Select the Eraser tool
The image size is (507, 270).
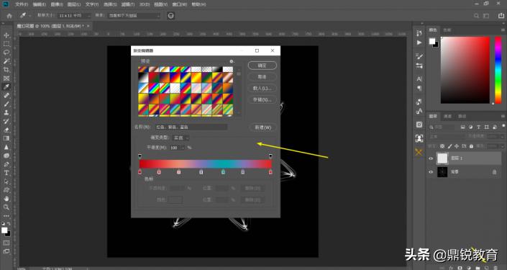pyautogui.click(x=6, y=130)
